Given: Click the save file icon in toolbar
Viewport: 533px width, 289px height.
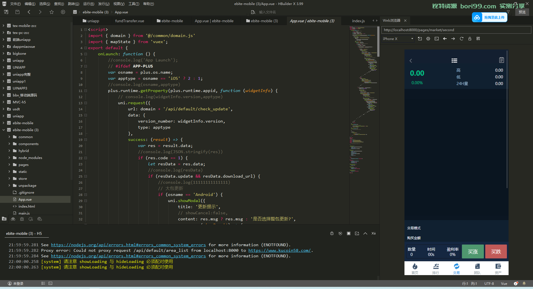Looking at the screenshot, I should point(17,12).
